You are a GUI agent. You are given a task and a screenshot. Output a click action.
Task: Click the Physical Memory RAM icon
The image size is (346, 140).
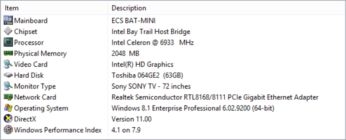tap(8, 53)
